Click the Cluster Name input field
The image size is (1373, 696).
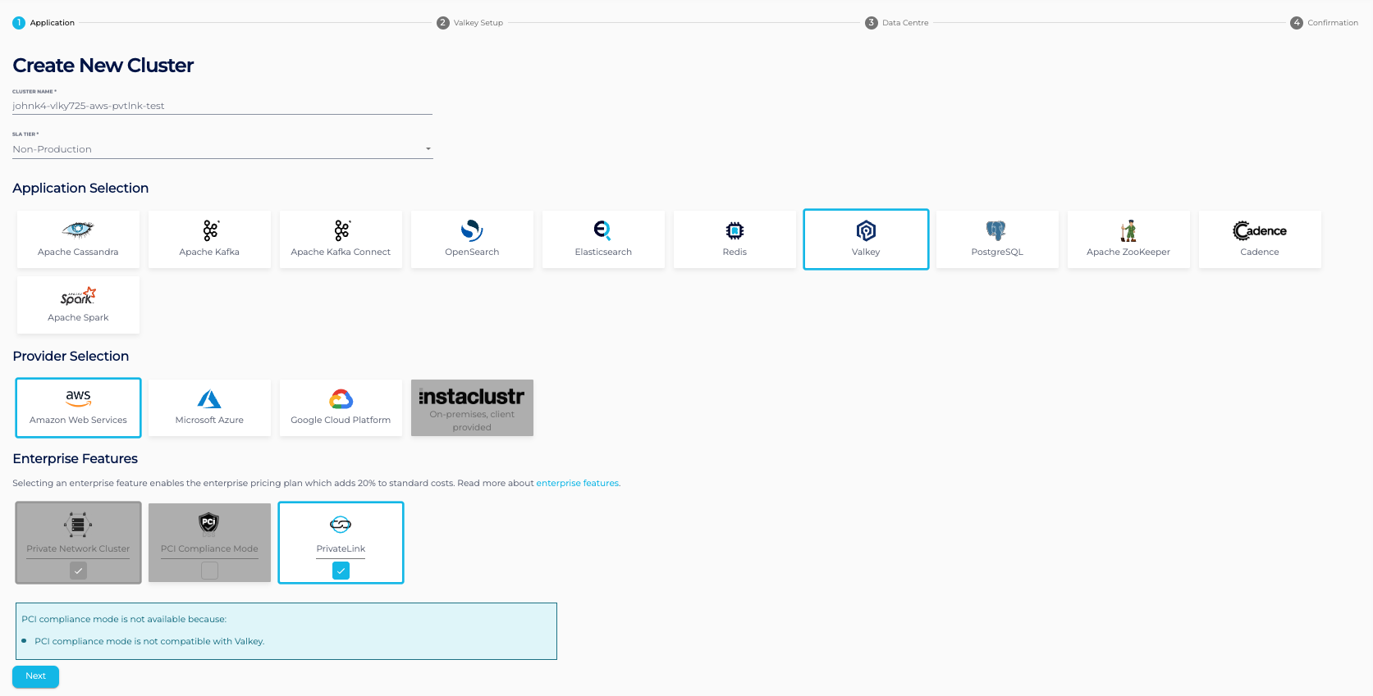click(x=222, y=106)
